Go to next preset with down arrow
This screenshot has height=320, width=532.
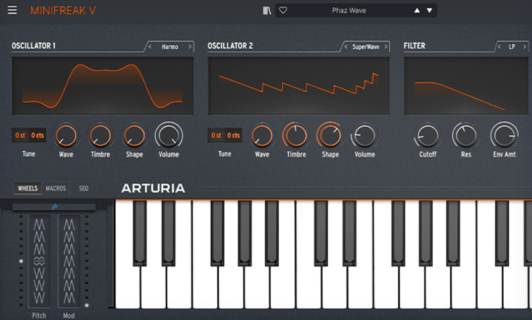pyautogui.click(x=429, y=10)
